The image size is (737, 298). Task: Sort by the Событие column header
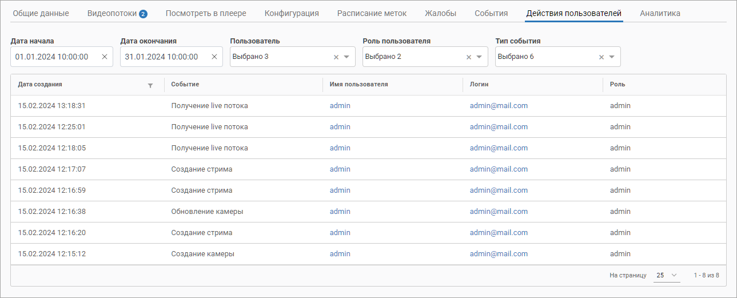pyautogui.click(x=185, y=85)
